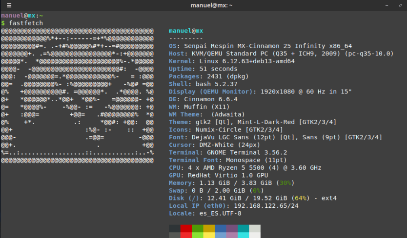The height and width of the screenshot is (238, 407).
Task: Click the CPU line AMD Ryzen 5 5500
Action: point(245,168)
